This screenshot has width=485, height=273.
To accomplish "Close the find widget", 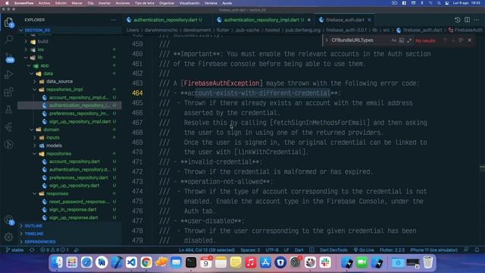I will (470, 40).
